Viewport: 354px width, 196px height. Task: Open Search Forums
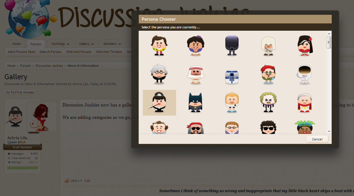(50, 52)
